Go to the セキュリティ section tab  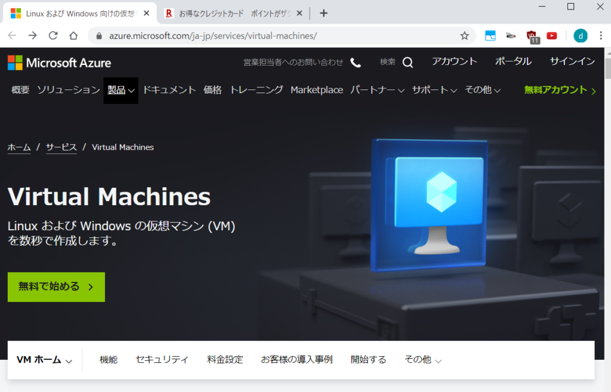point(162,360)
